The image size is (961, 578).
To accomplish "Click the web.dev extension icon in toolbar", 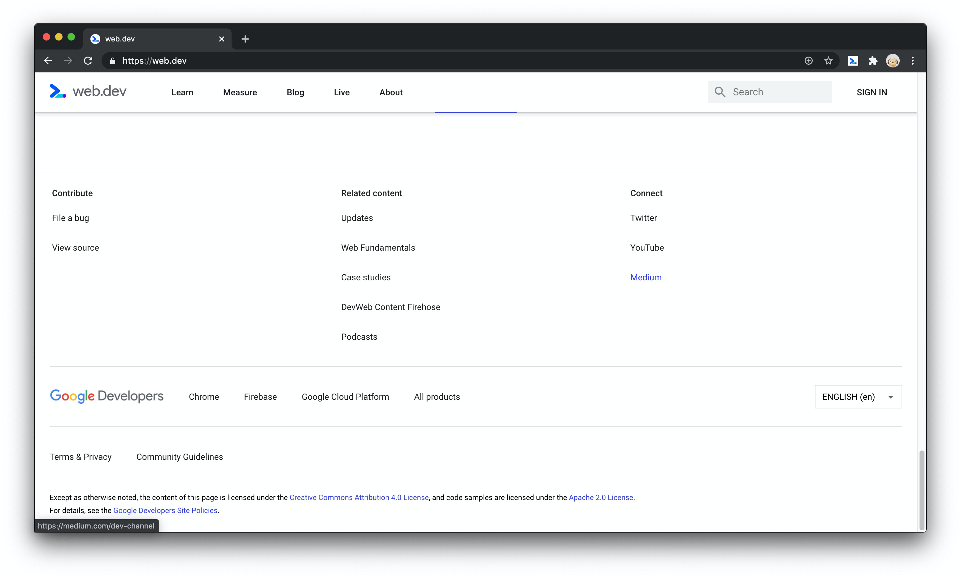I will point(853,61).
